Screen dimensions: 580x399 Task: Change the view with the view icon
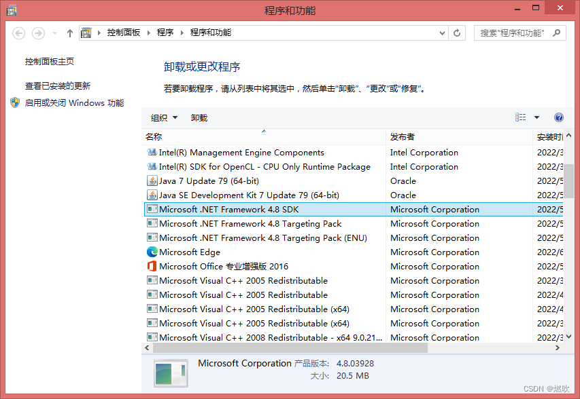pyautogui.click(x=520, y=117)
